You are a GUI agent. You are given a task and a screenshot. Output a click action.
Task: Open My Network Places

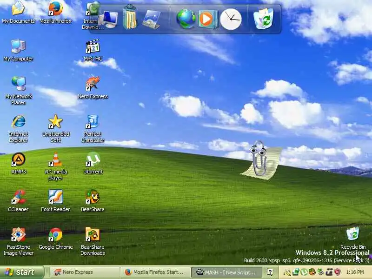(x=18, y=91)
